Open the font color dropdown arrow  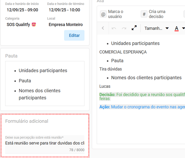(x=183, y=28)
